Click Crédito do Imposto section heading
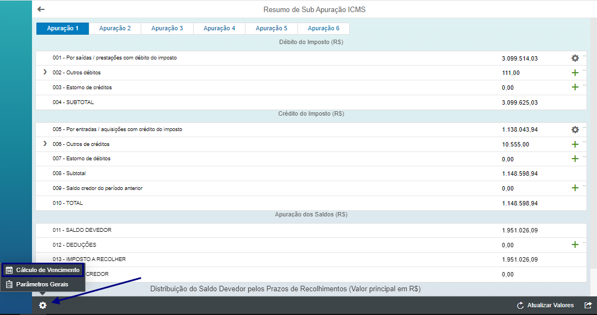The image size is (597, 315). (311, 113)
